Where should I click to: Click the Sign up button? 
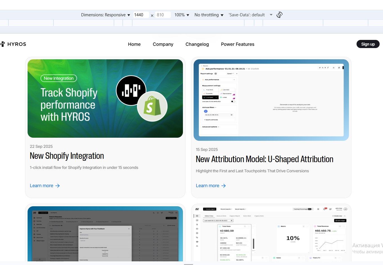coord(368,44)
